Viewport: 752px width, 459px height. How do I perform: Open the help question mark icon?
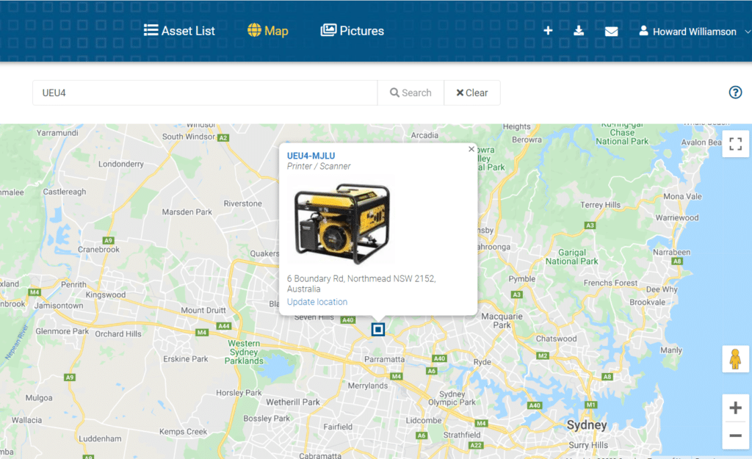pos(735,92)
